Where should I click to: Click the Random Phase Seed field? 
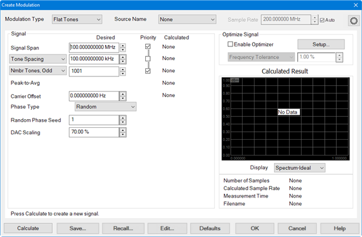click(94, 120)
